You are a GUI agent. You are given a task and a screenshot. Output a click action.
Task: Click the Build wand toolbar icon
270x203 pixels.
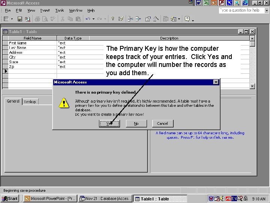[x=156, y=19]
